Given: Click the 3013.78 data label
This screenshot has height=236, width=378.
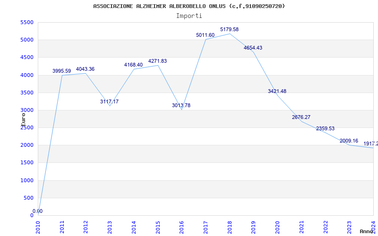Looking at the screenshot, I should pos(181,105).
